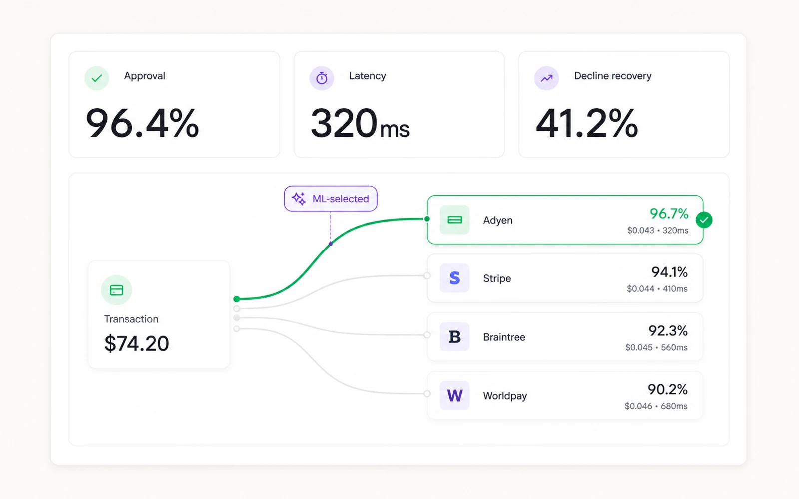Screen dimensions: 799x499
Task: Open the Approval 96.4% metric card
Action: (x=174, y=104)
